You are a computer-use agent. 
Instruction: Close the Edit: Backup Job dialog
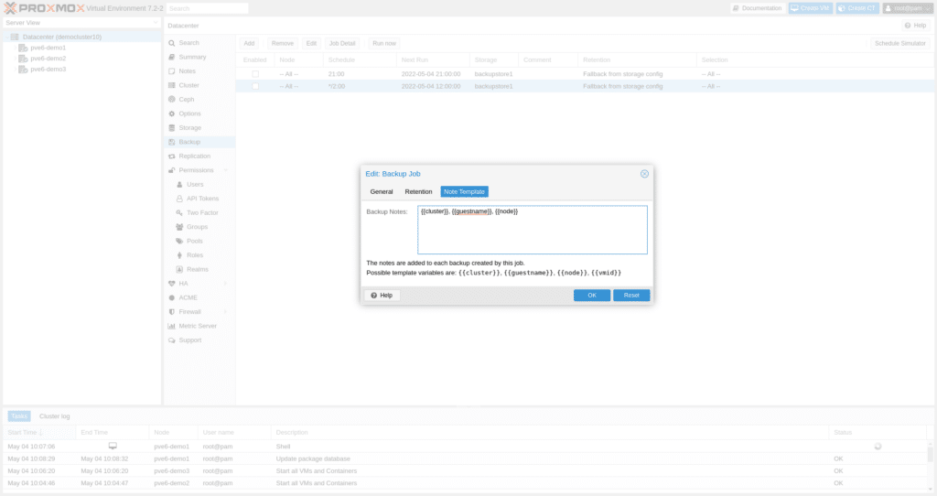644,174
